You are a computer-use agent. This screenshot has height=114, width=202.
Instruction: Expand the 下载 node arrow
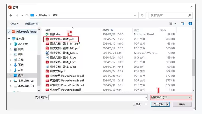click(11, 65)
